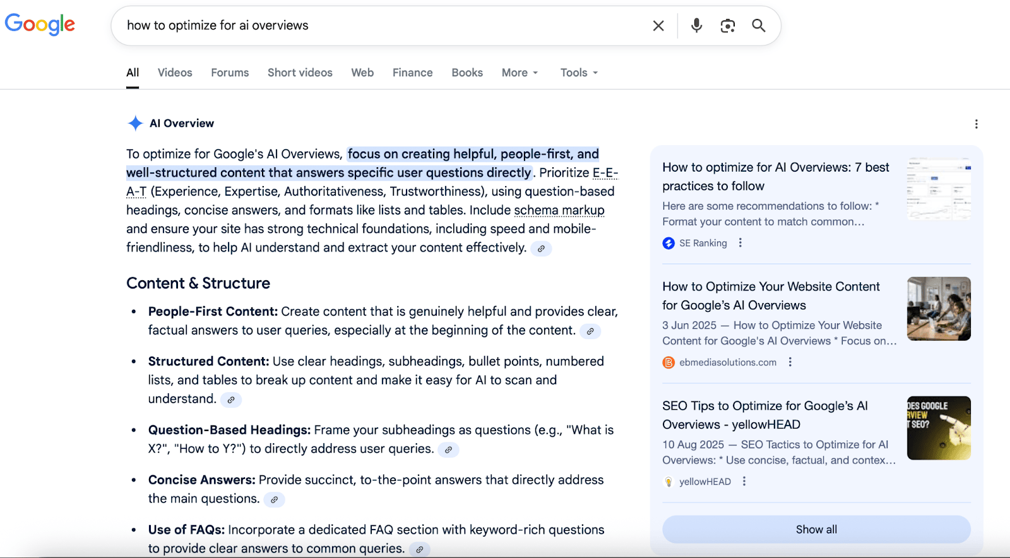Open three-dot menu next to SE Ranking

(x=740, y=243)
